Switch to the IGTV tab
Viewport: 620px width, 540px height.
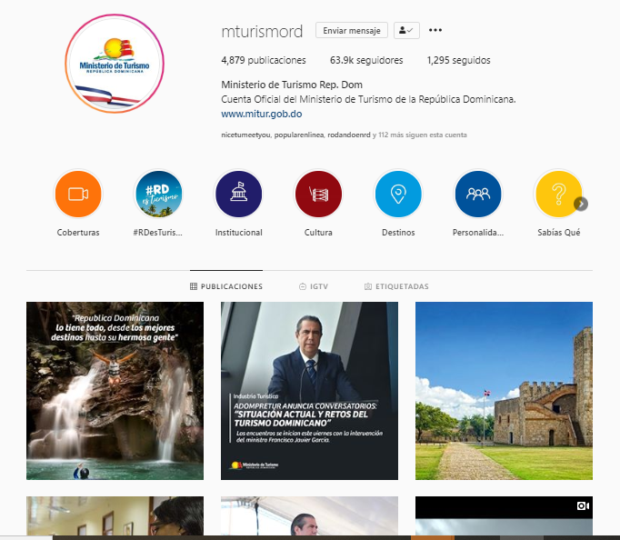[x=314, y=286]
